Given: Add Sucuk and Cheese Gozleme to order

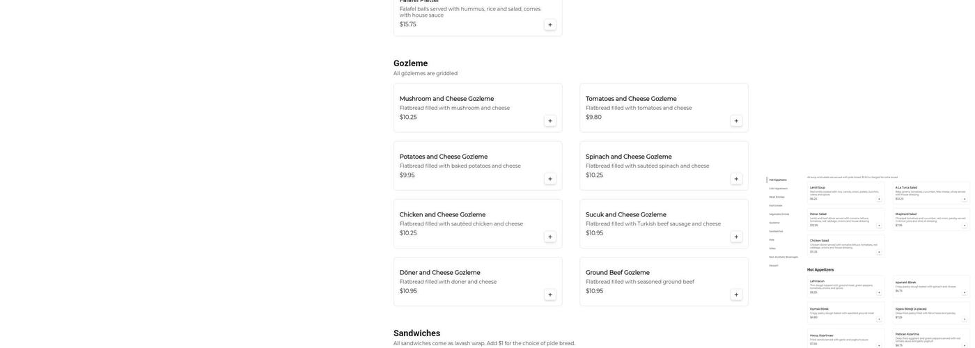Looking at the screenshot, I should tap(736, 237).
